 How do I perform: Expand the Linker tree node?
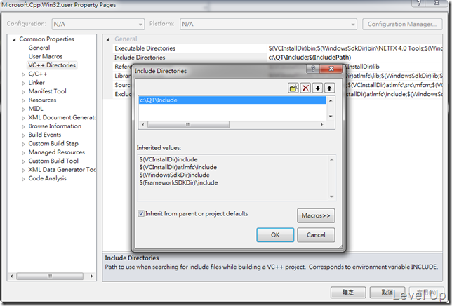coord(23,83)
